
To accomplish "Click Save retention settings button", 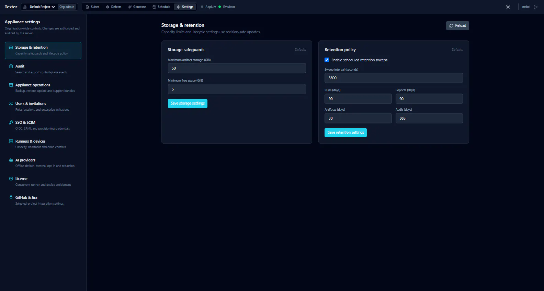I will tap(345, 133).
